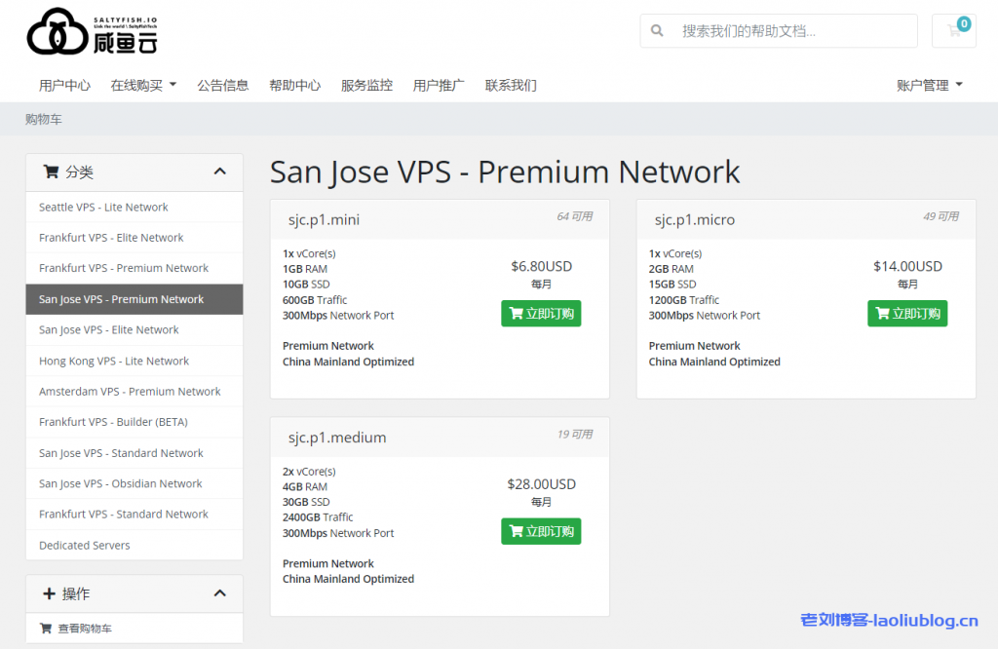
Task: Expand the 在线购买 dropdown menu
Action: pos(143,85)
